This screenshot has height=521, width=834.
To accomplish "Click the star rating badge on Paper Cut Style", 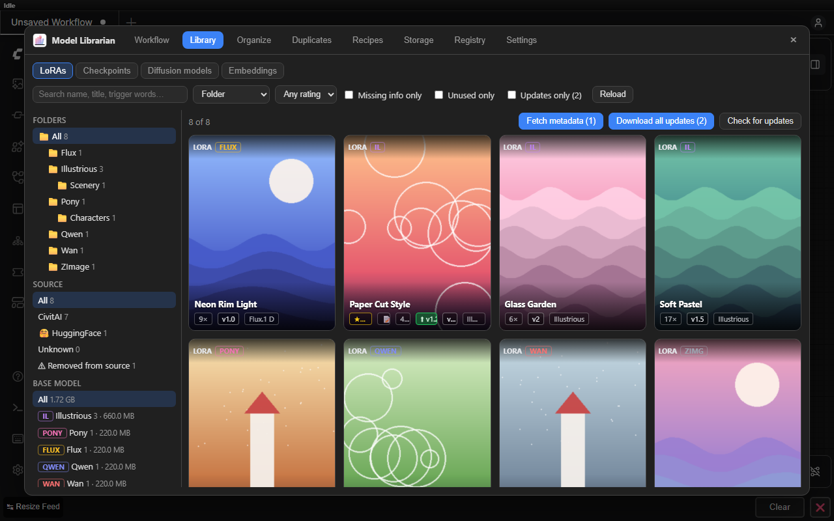I will click(361, 319).
